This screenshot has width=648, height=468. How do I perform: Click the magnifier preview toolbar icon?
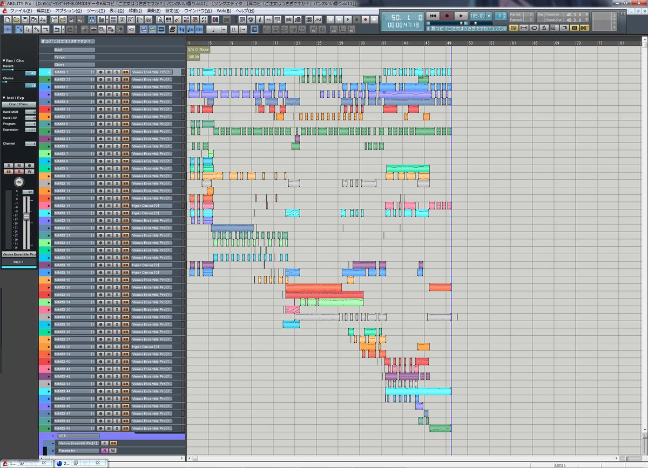pyautogui.click(x=159, y=19)
